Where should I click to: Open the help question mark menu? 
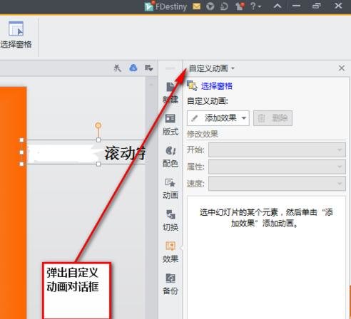255,6
